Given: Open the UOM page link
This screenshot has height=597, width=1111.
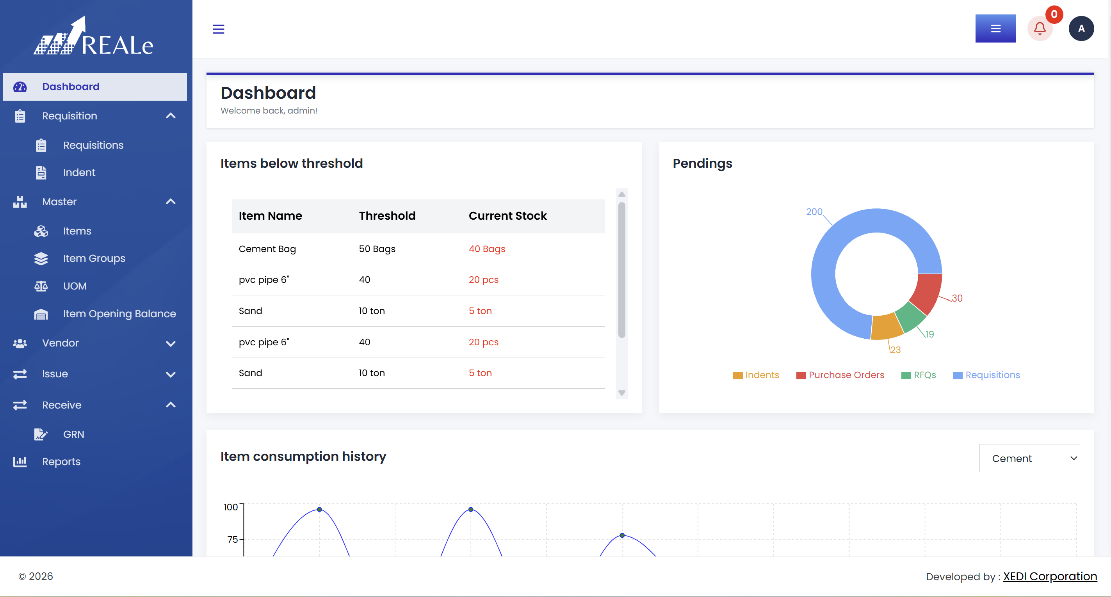Looking at the screenshot, I should (75, 286).
